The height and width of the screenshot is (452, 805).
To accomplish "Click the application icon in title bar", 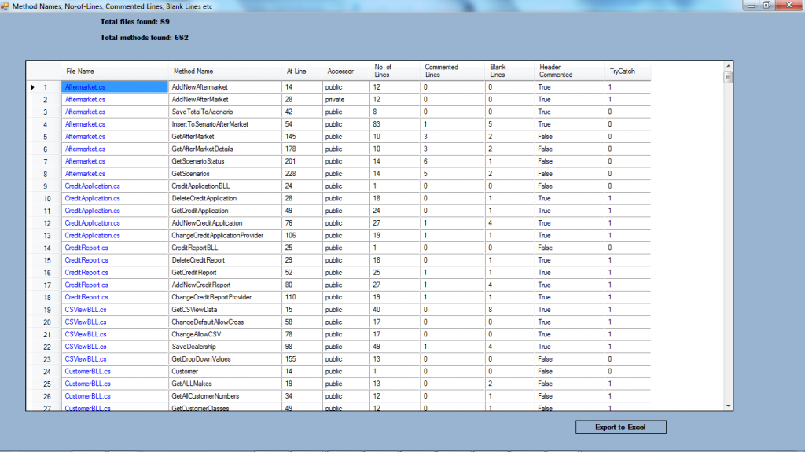I will pos(5,6).
